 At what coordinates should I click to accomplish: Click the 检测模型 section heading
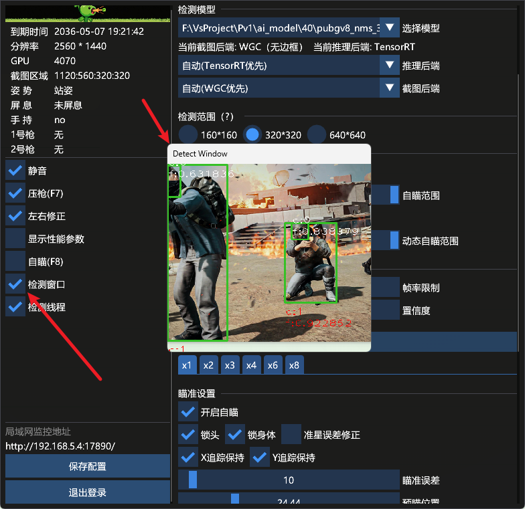click(x=197, y=9)
